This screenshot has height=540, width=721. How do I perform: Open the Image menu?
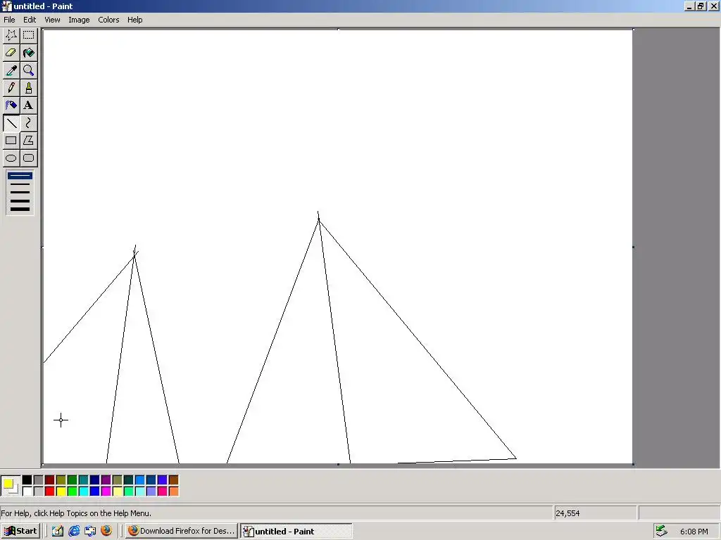(x=79, y=20)
